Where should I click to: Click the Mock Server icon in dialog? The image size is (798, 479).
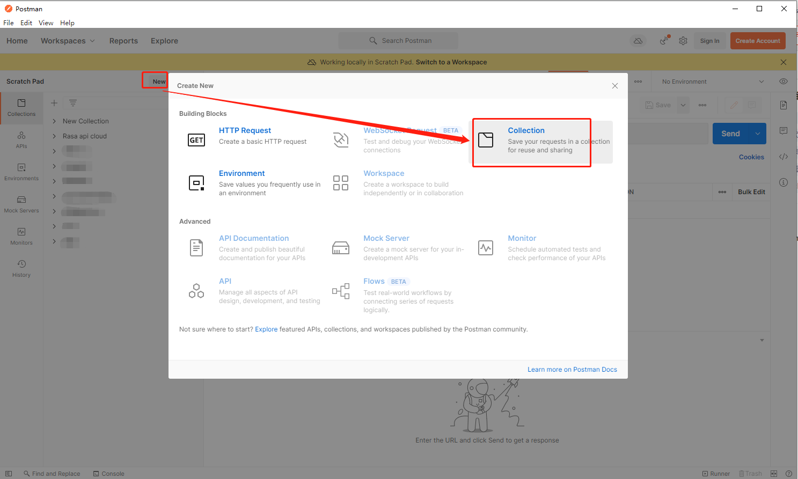(341, 248)
